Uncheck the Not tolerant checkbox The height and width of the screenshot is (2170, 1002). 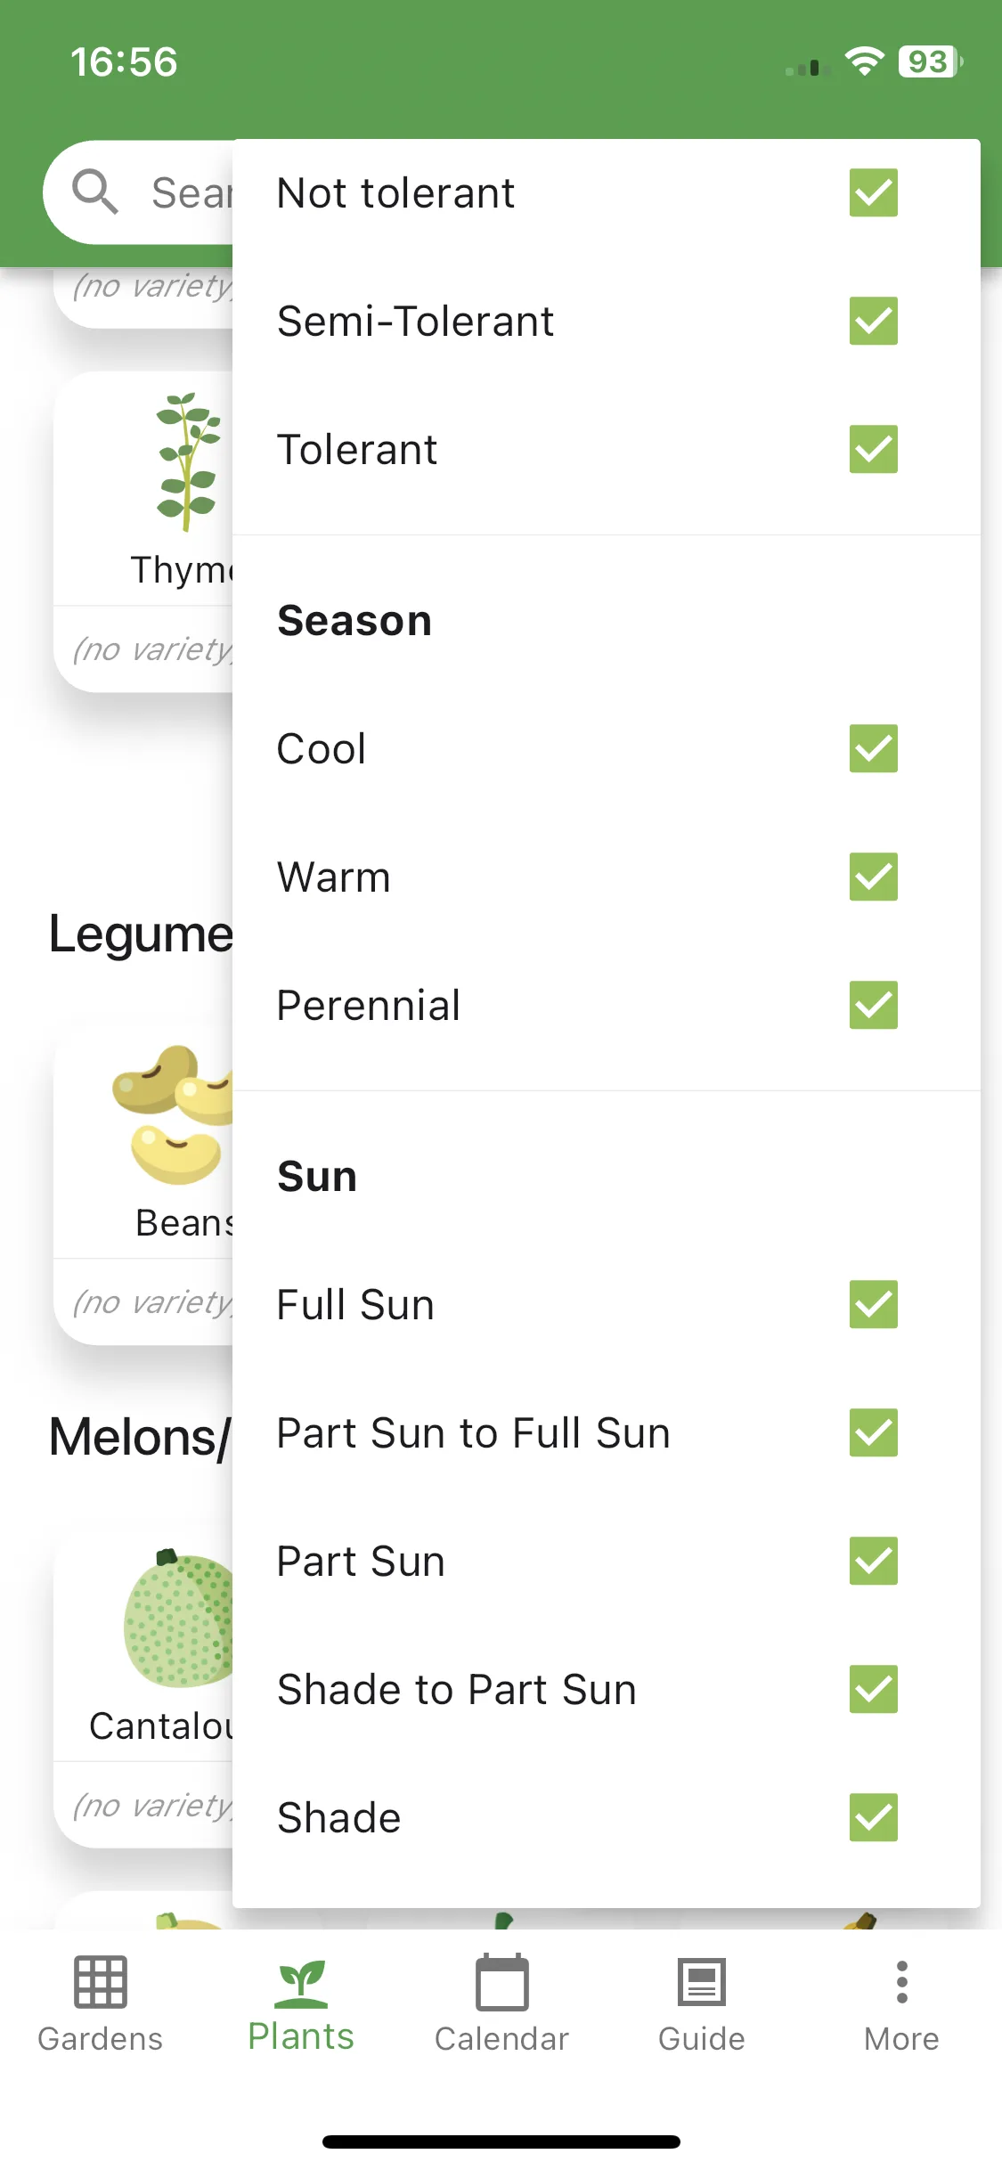(x=873, y=192)
